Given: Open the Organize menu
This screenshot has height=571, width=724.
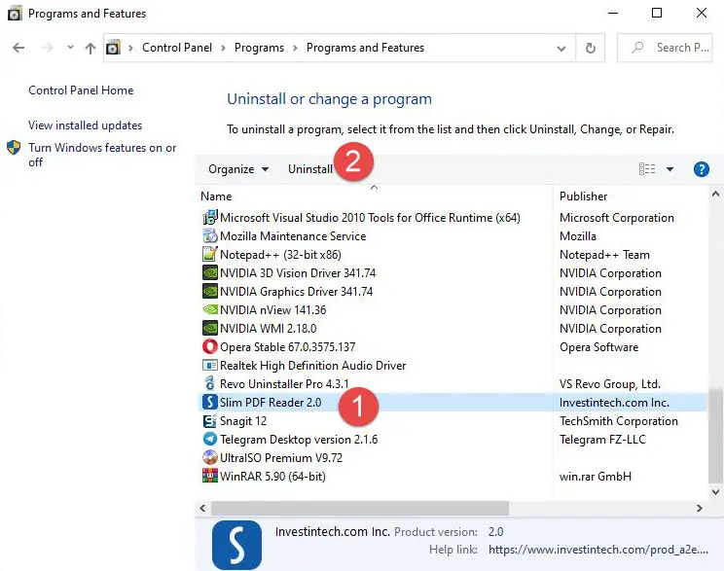Looking at the screenshot, I should pyautogui.click(x=238, y=169).
